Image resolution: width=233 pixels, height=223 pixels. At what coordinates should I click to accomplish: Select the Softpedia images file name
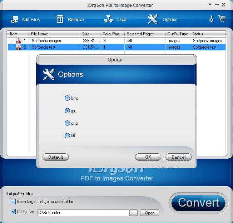[x=46, y=41]
